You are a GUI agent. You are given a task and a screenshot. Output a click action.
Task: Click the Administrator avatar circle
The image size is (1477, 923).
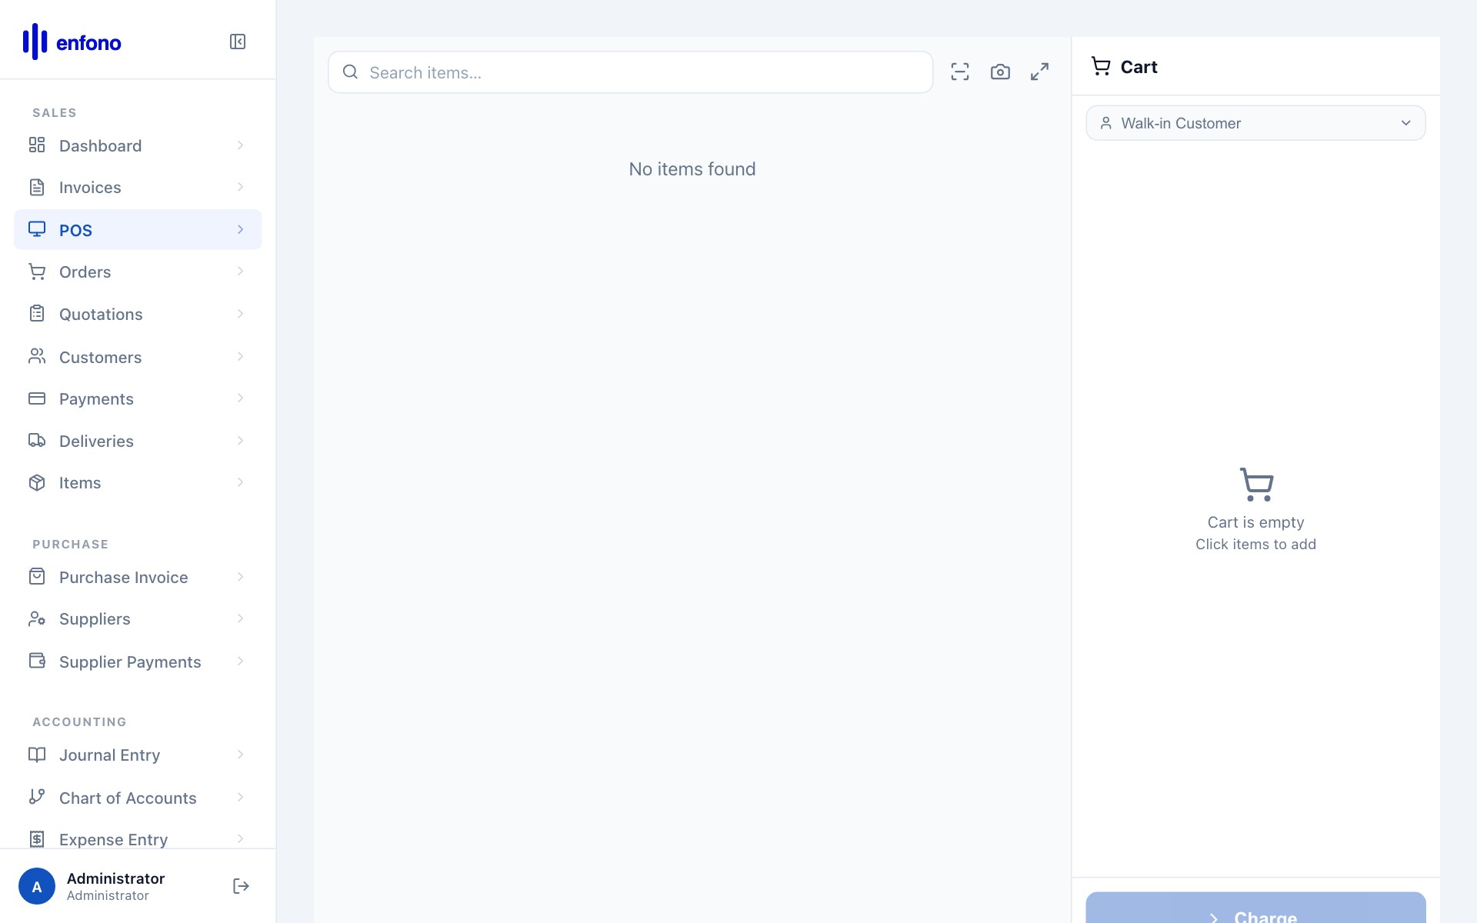[x=36, y=885]
